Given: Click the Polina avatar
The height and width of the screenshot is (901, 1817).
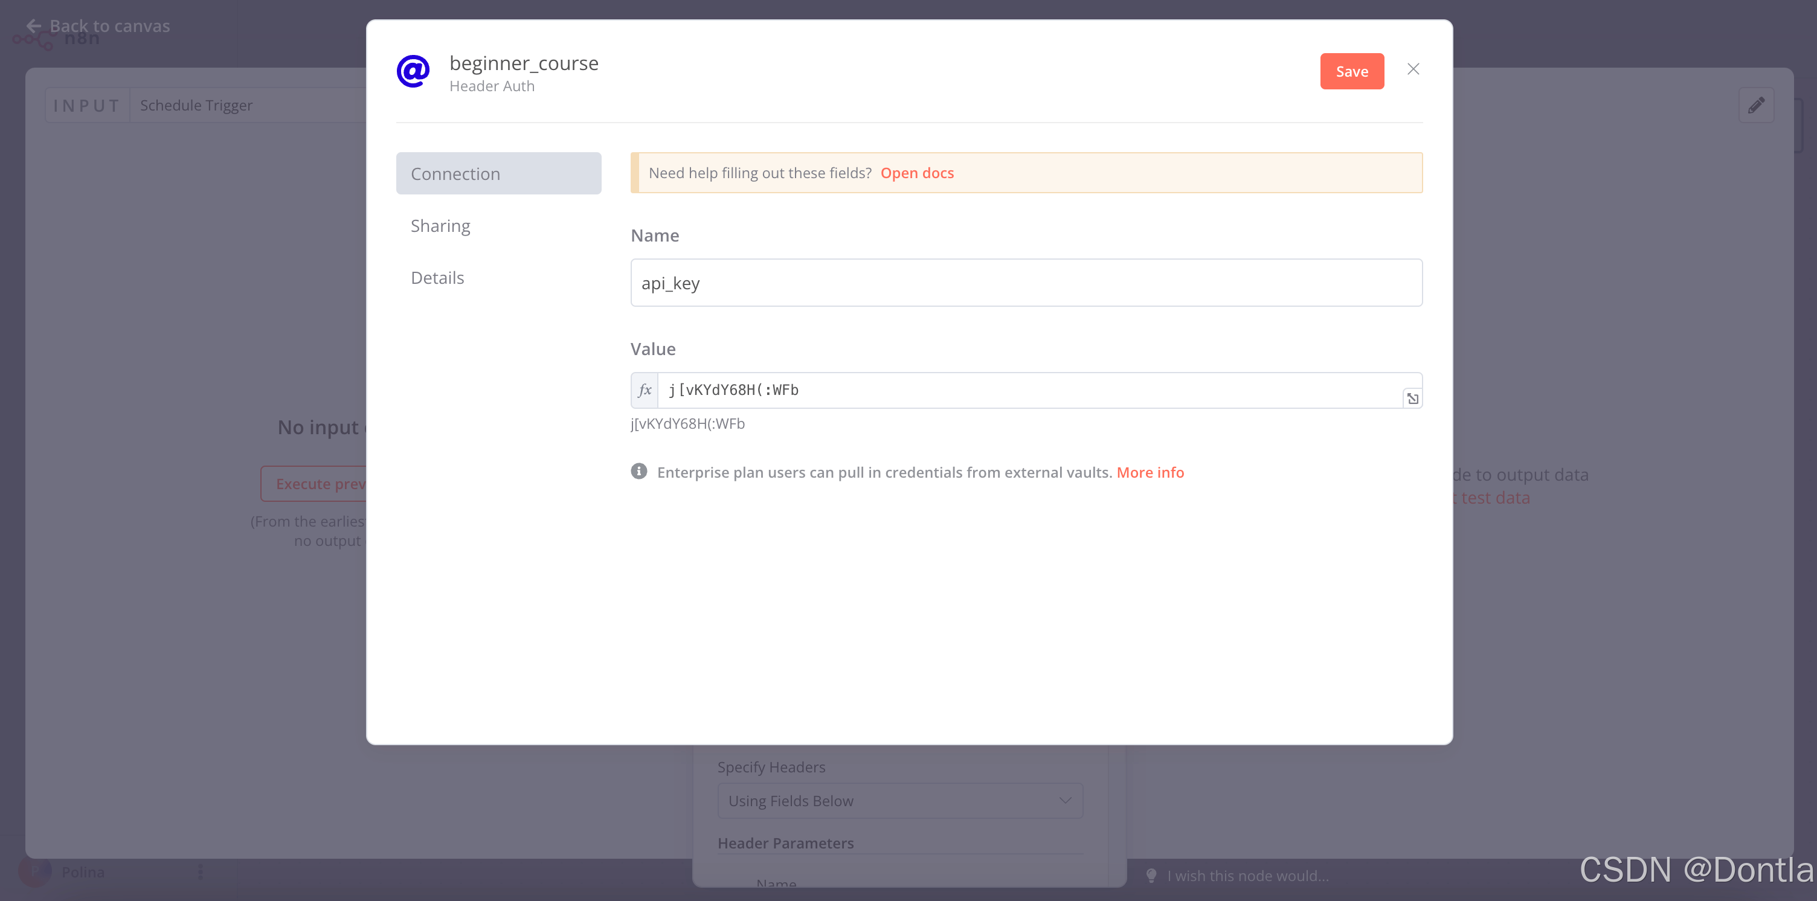Looking at the screenshot, I should [34, 872].
